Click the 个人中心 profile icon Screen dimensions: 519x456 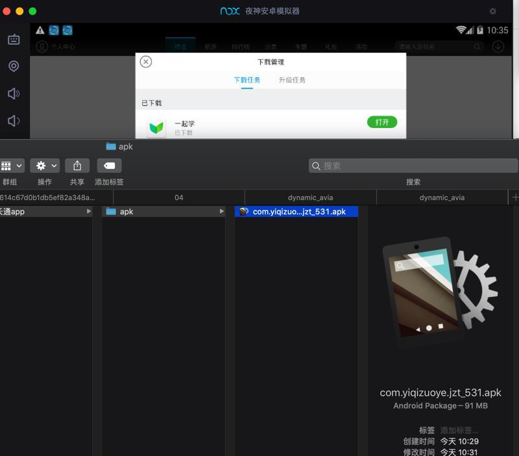coord(42,46)
